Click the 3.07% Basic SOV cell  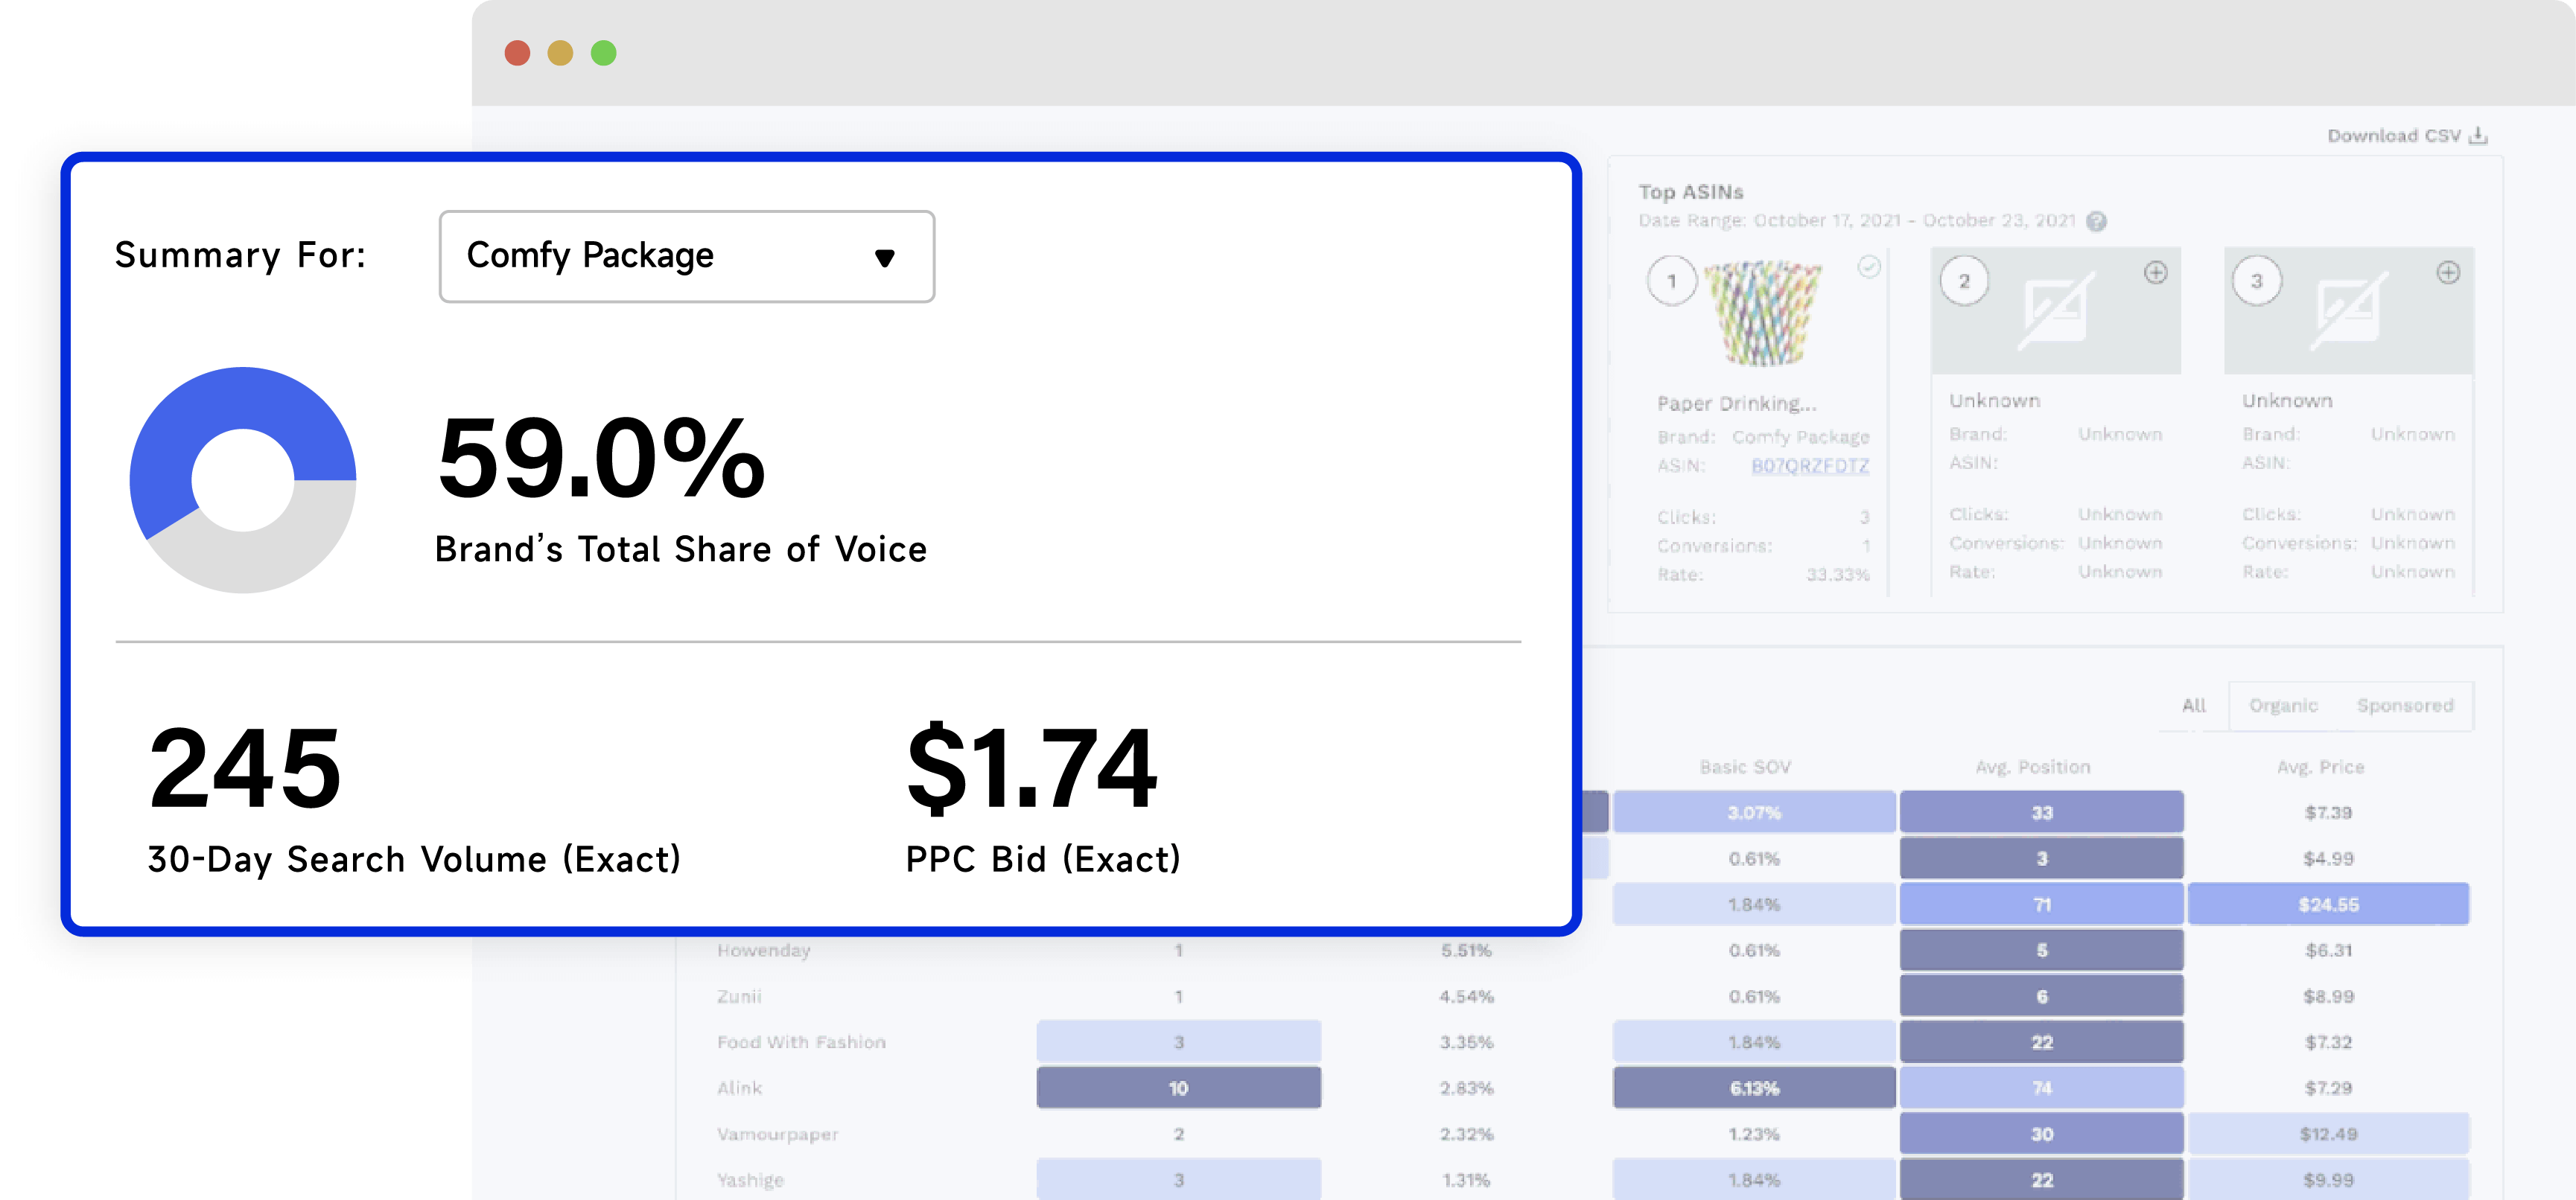pyautogui.click(x=1754, y=812)
